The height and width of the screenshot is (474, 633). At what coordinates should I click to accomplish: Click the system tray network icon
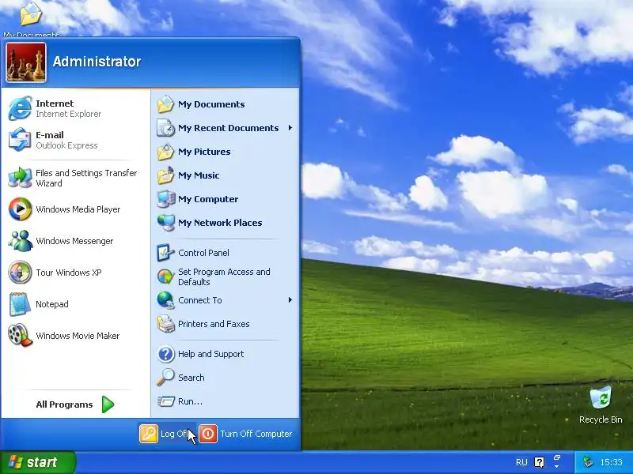pyautogui.click(x=588, y=462)
